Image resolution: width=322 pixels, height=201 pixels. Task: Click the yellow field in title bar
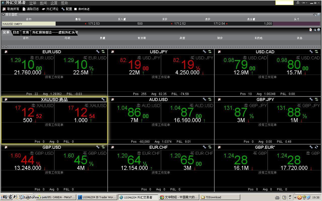point(284,3)
